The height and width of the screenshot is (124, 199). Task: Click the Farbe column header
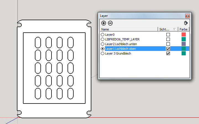coord(184,29)
